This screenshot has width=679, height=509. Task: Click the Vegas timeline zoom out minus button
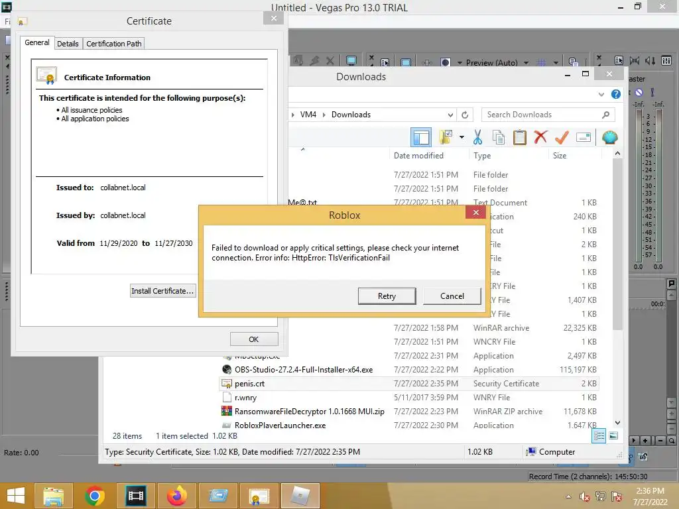tap(660, 441)
